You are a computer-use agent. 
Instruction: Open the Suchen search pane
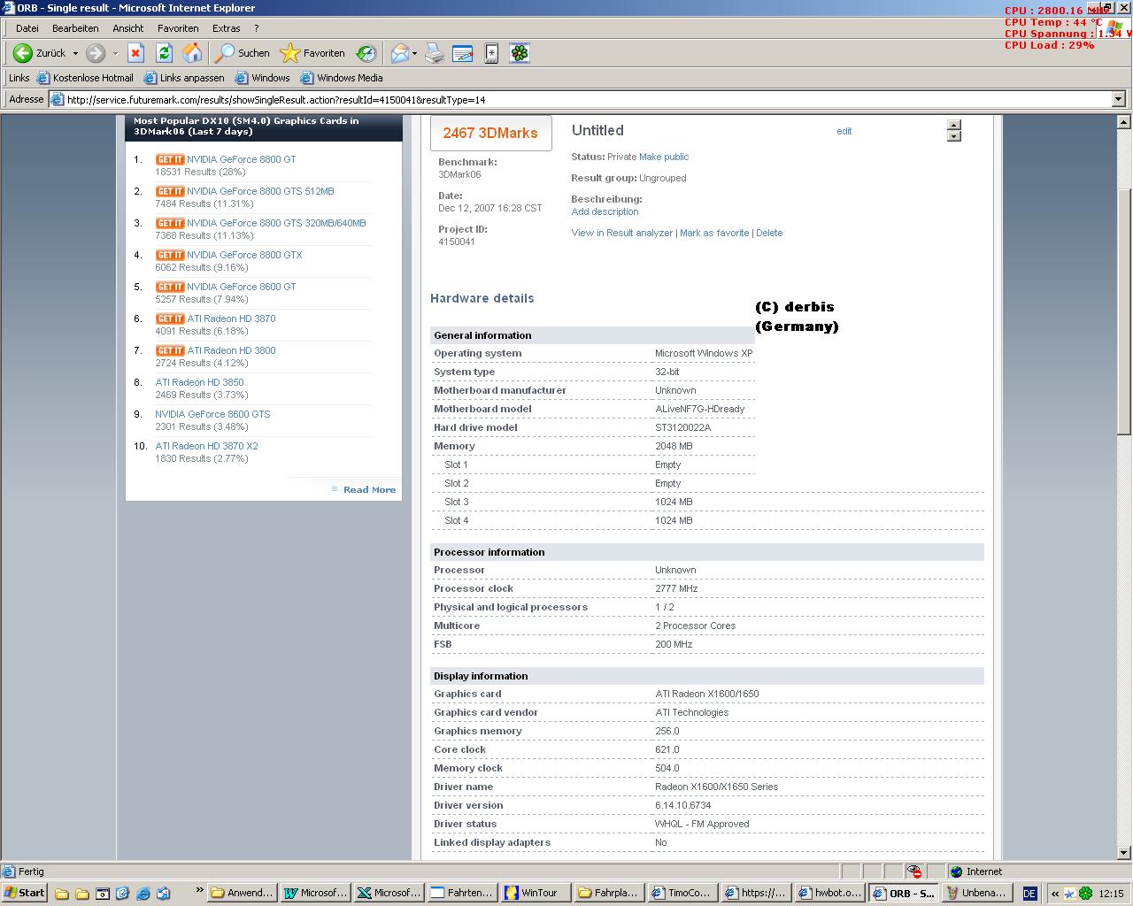[243, 53]
